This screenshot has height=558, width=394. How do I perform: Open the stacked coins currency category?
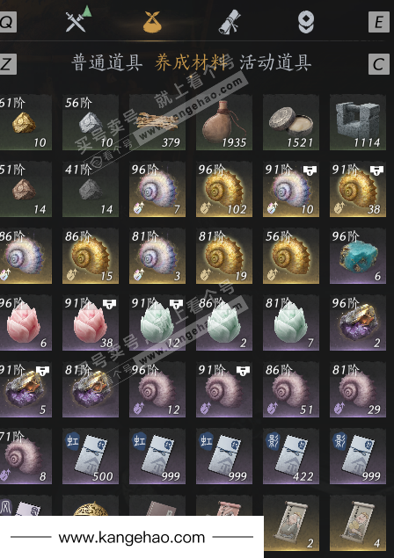(x=306, y=22)
